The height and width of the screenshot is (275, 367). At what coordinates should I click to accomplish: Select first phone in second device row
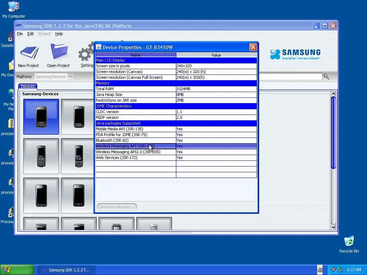pyautogui.click(x=41, y=156)
